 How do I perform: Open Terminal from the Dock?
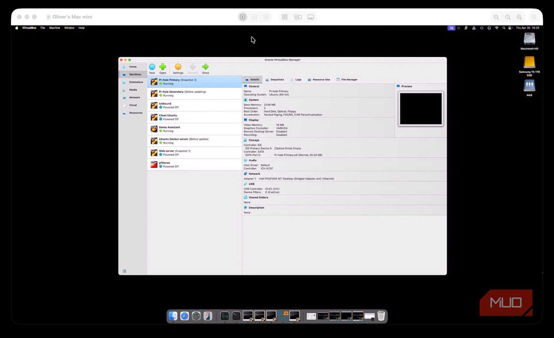tap(236, 316)
